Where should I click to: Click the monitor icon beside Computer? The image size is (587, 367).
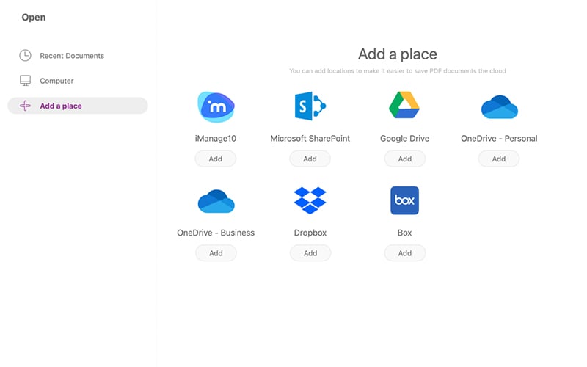click(25, 81)
